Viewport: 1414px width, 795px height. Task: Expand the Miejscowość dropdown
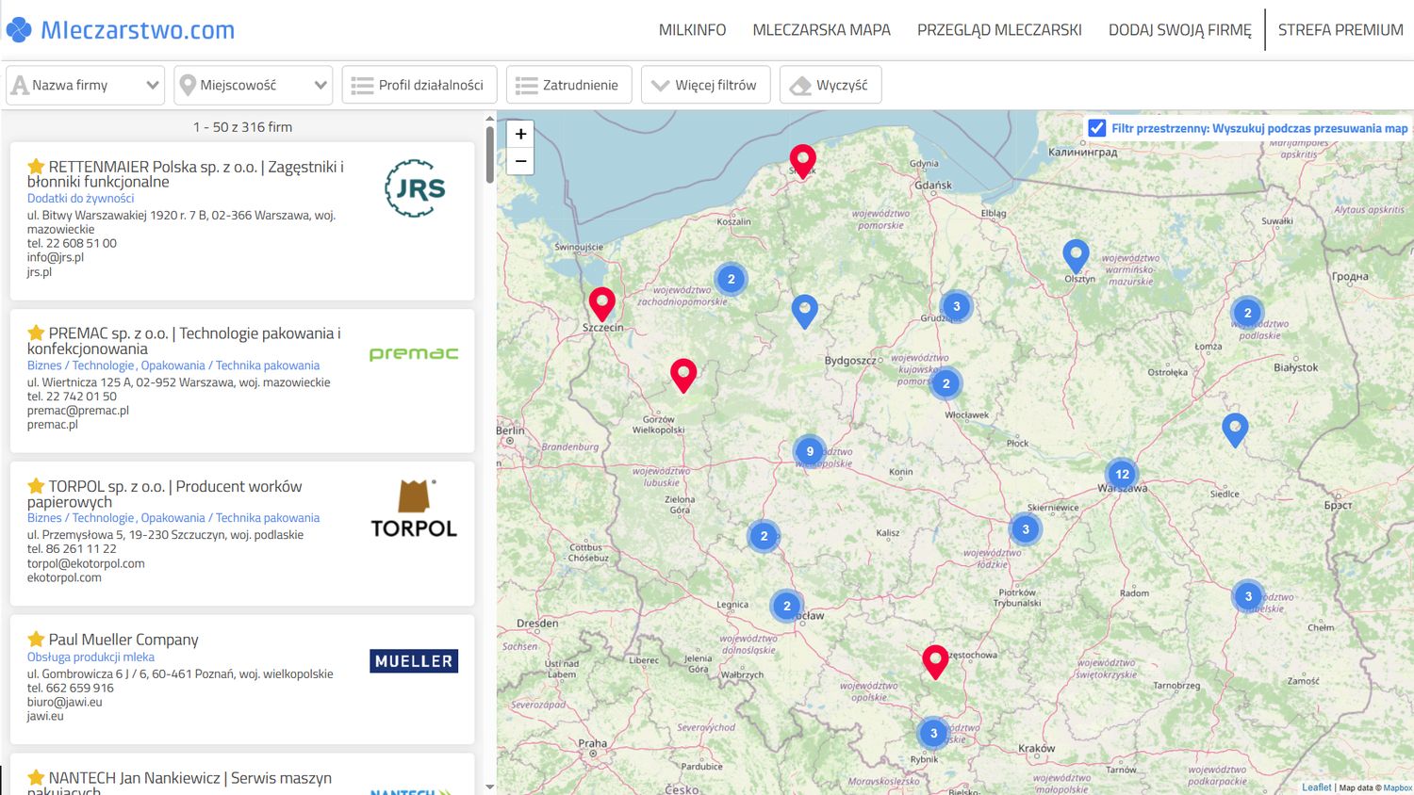pyautogui.click(x=321, y=86)
